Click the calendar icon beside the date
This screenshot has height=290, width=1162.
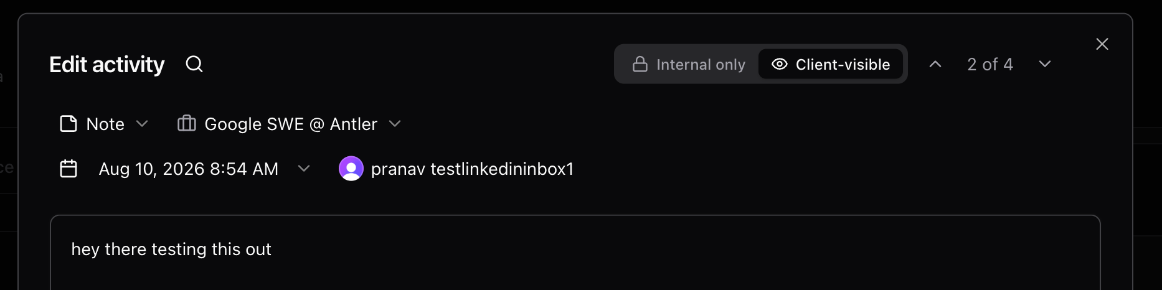click(x=68, y=169)
